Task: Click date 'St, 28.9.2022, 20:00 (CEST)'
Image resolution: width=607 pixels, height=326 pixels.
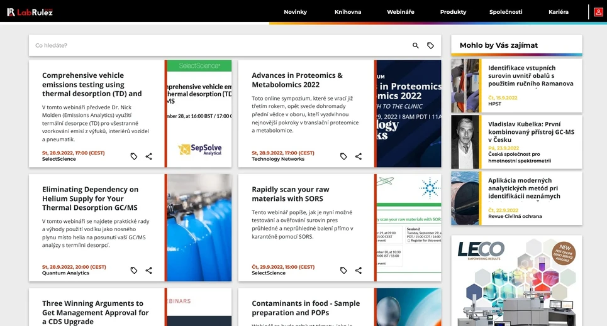Action: point(74,267)
